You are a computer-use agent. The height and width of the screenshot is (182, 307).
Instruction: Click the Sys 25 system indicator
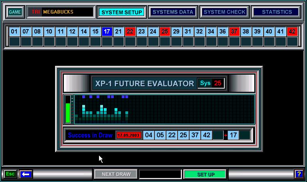click(x=211, y=83)
